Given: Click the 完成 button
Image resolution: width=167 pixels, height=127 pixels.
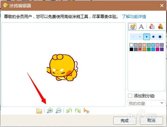Looking at the screenshot, I should tap(125, 121).
